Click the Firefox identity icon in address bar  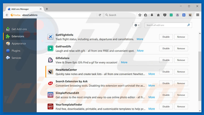tap(15, 15)
